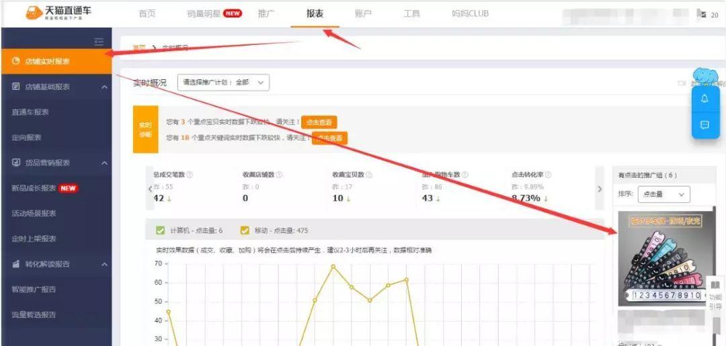Toggle 移动 点击量 checkbox
The image size is (726, 346).
tap(245, 230)
